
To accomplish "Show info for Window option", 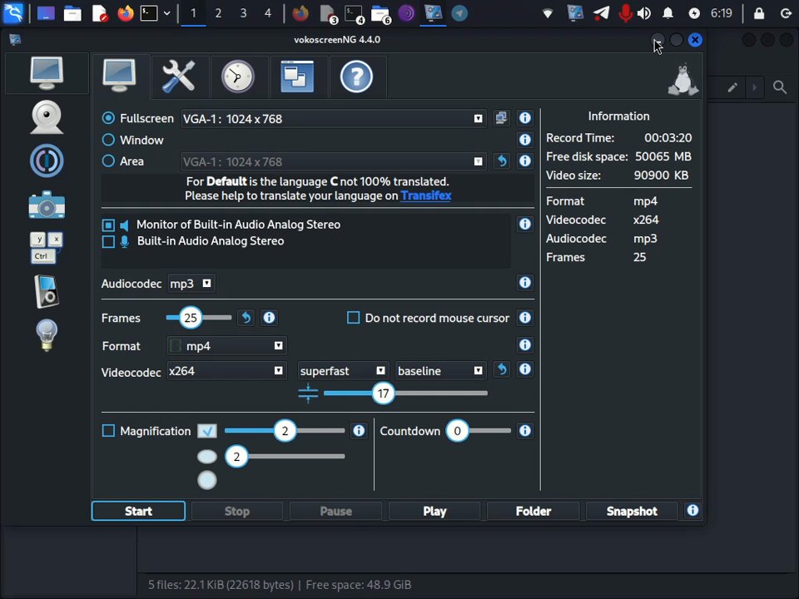I will pyautogui.click(x=525, y=140).
